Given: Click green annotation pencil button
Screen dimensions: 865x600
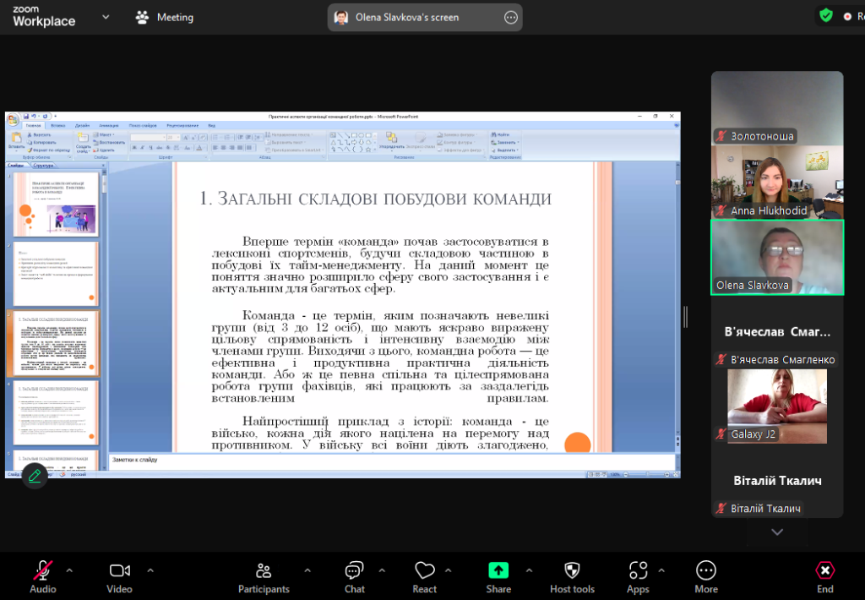Looking at the screenshot, I should (35, 476).
